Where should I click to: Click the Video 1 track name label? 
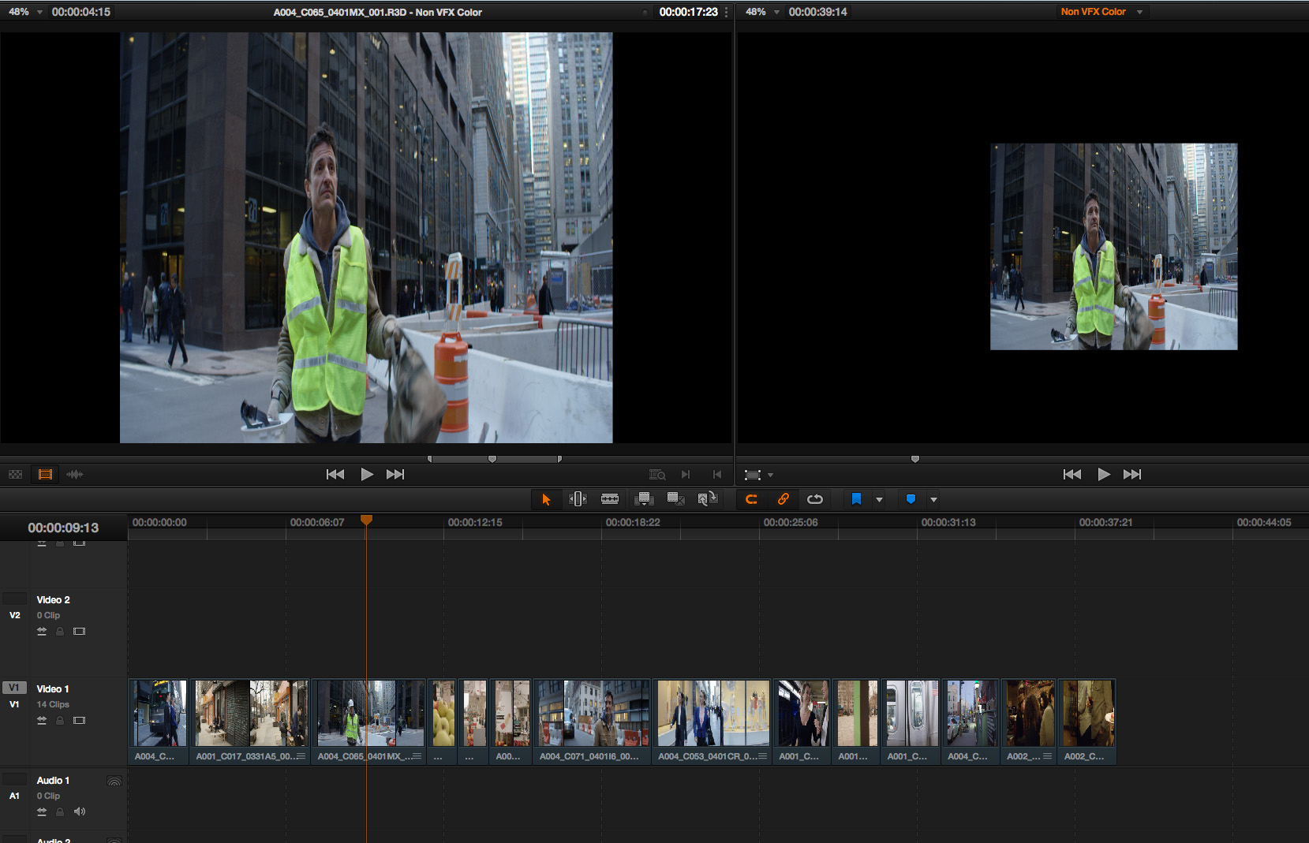(x=53, y=689)
